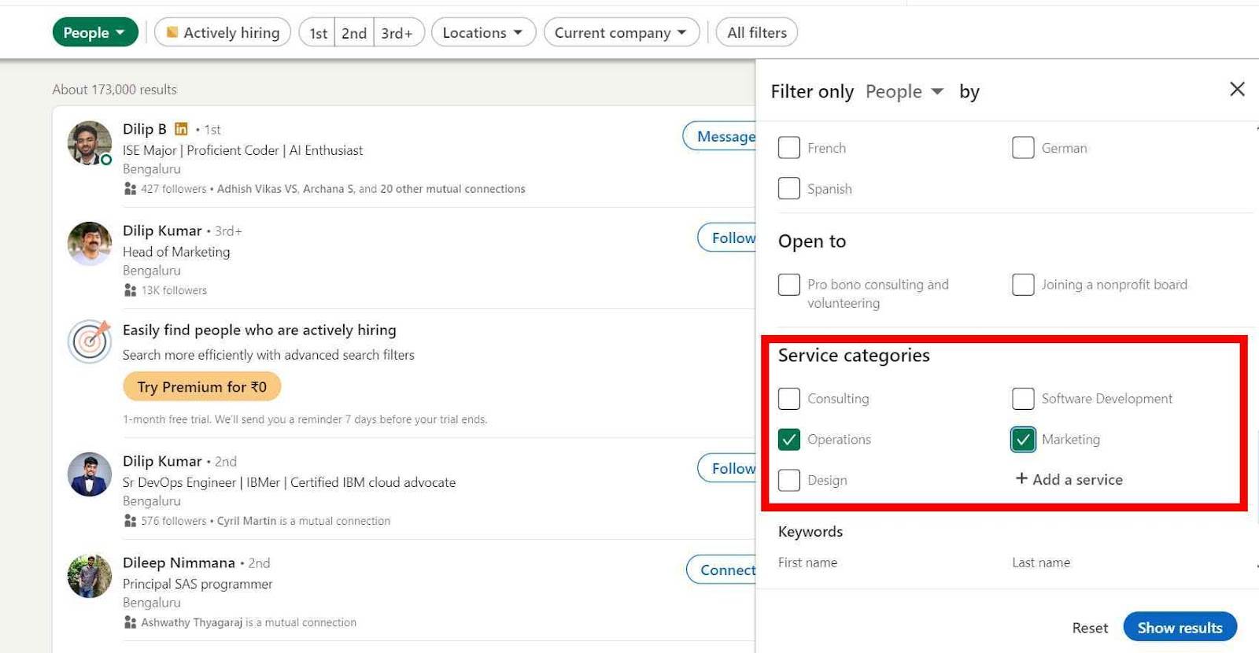Open 'Filter only People' dropdown in panel
This screenshot has height=653, width=1259.
coord(904,91)
